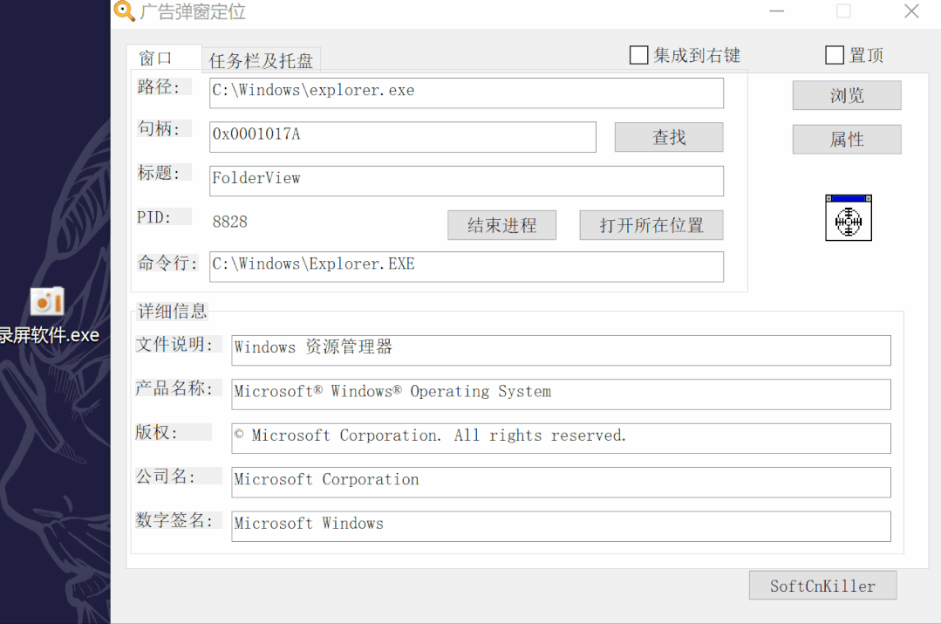Click the 查找 search button
This screenshot has height=624, width=941.
tap(669, 138)
